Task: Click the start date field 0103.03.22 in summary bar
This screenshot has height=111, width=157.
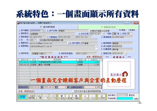Action: coord(35,87)
